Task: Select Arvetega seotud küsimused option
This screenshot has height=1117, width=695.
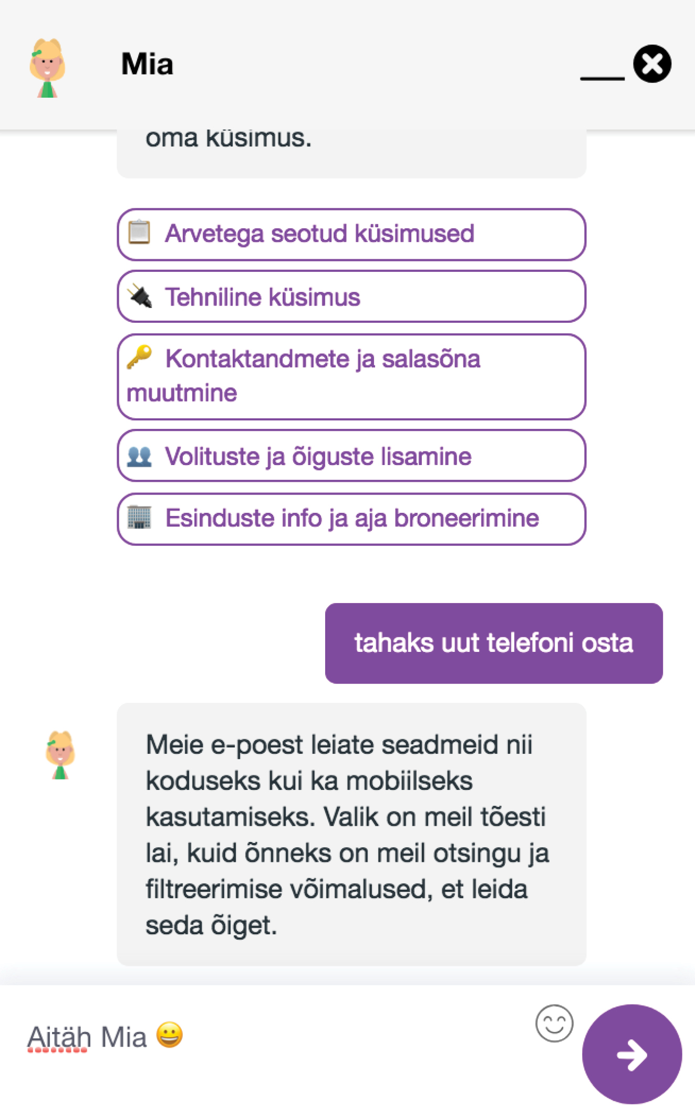Action: pos(351,234)
